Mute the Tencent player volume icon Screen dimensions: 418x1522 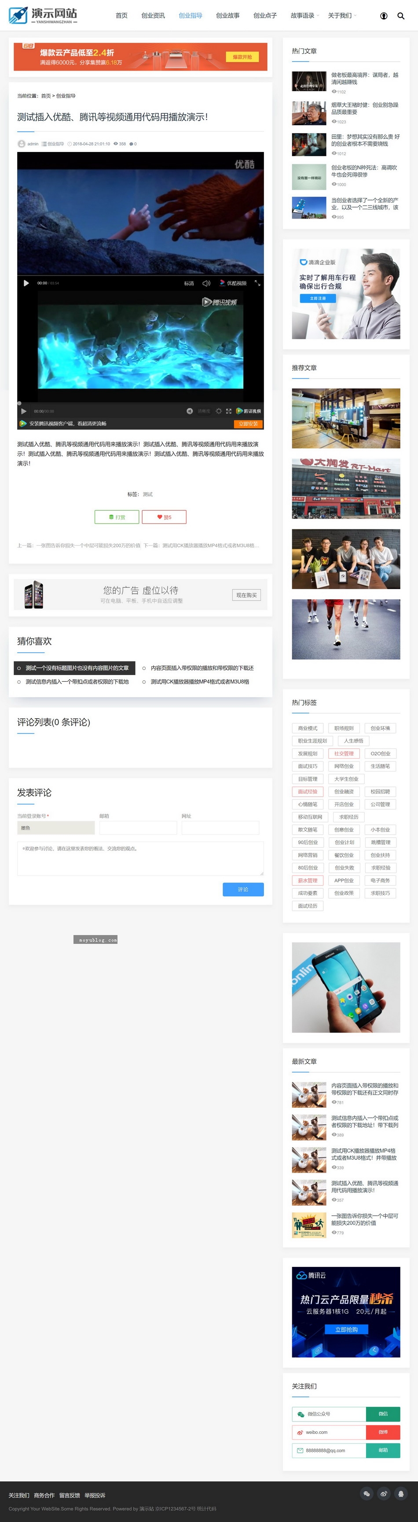point(190,411)
